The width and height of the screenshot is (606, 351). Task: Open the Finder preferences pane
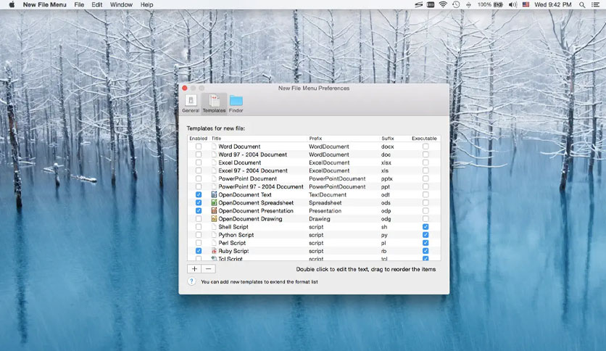tap(236, 103)
